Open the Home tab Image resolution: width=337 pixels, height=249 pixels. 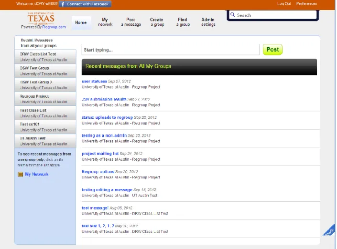pos(81,22)
